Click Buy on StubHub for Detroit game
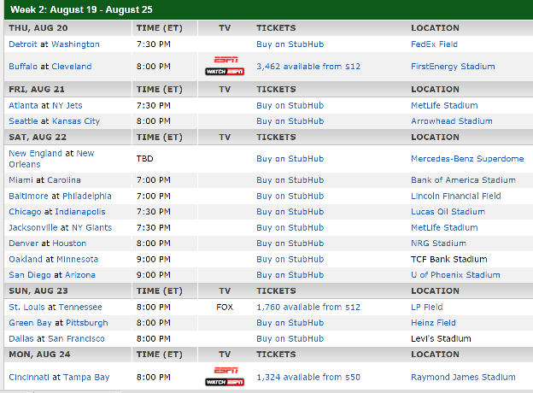 point(290,44)
